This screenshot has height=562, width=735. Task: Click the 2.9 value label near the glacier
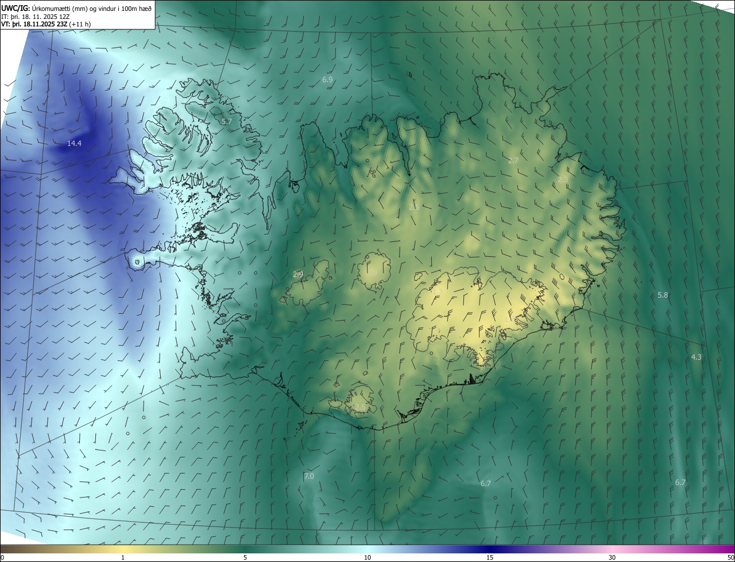click(298, 275)
